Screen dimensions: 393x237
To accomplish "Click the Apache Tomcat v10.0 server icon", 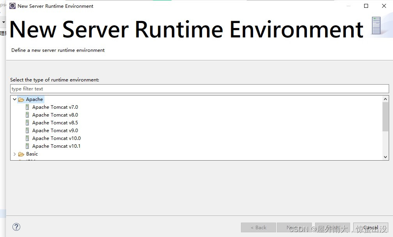I will pyautogui.click(x=27, y=138).
